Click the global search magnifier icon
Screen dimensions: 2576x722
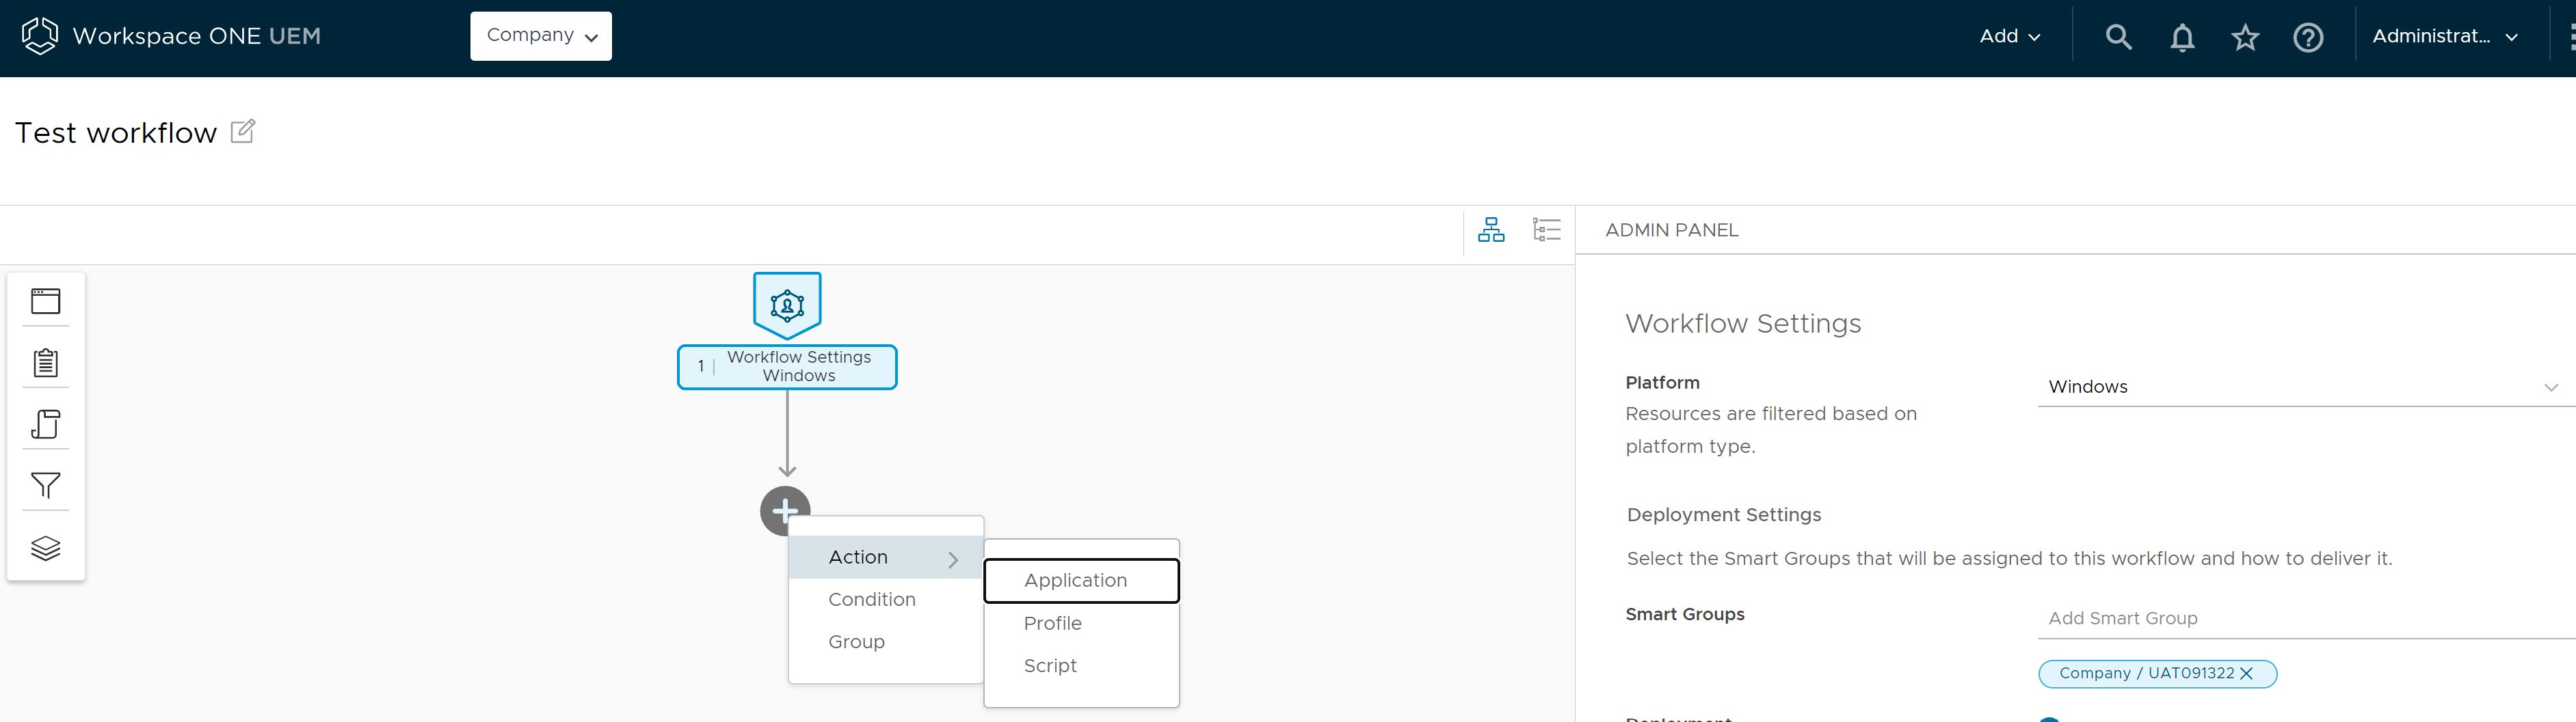click(2118, 37)
